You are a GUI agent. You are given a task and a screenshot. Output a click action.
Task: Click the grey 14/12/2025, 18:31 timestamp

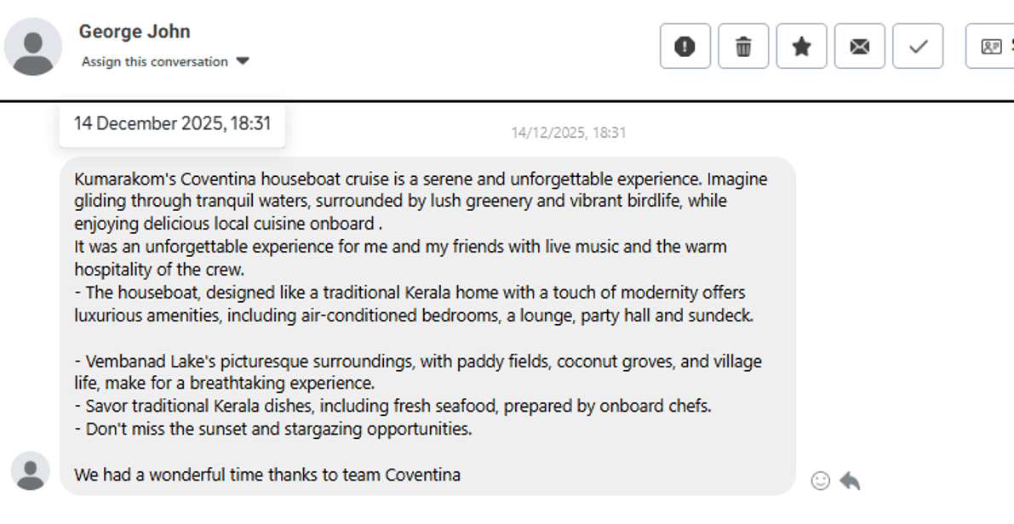(x=568, y=133)
